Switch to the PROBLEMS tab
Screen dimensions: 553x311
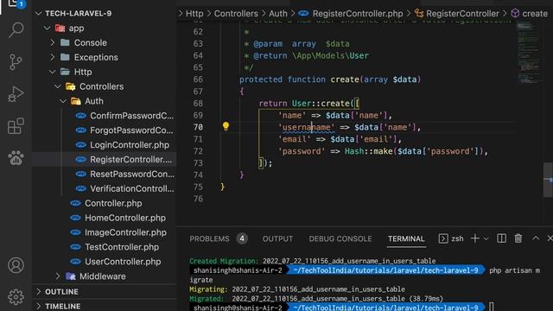(209, 238)
